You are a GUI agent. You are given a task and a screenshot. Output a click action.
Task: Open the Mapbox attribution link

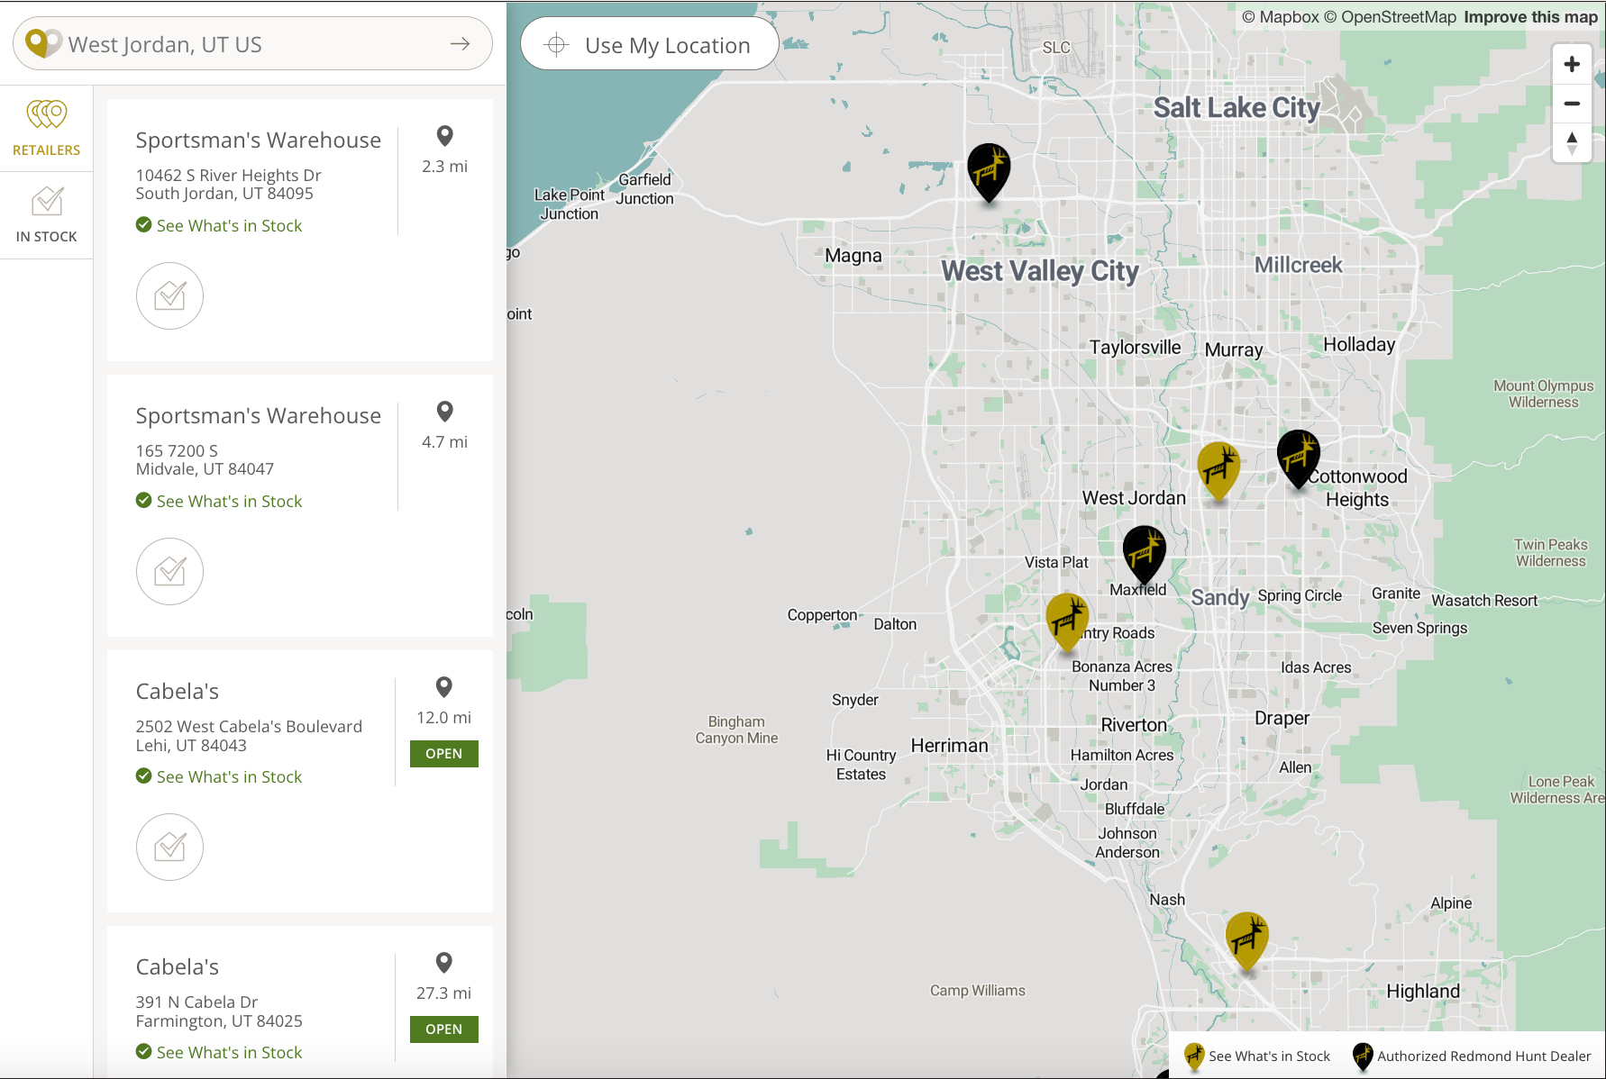coord(1281,17)
